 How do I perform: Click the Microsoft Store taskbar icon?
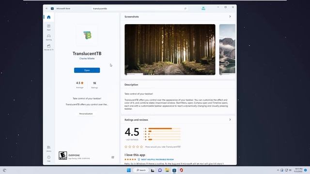pyautogui.click(x=174, y=170)
